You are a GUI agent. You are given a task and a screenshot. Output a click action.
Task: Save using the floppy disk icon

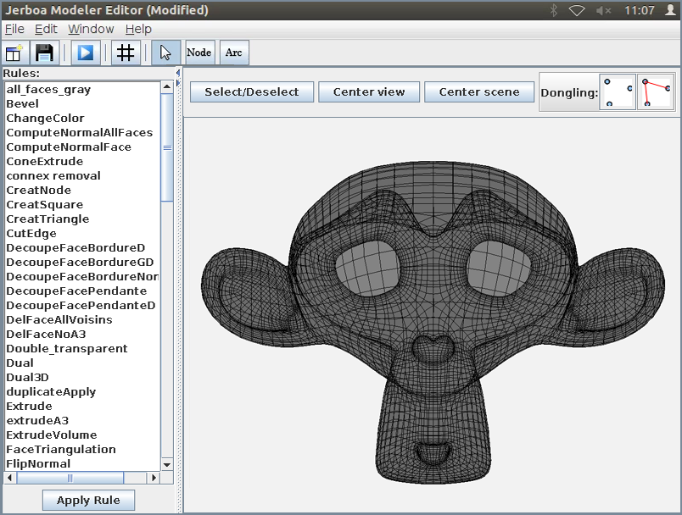pyautogui.click(x=44, y=53)
